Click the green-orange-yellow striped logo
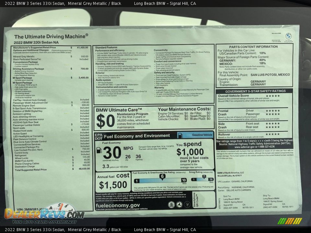 [290, 221]
